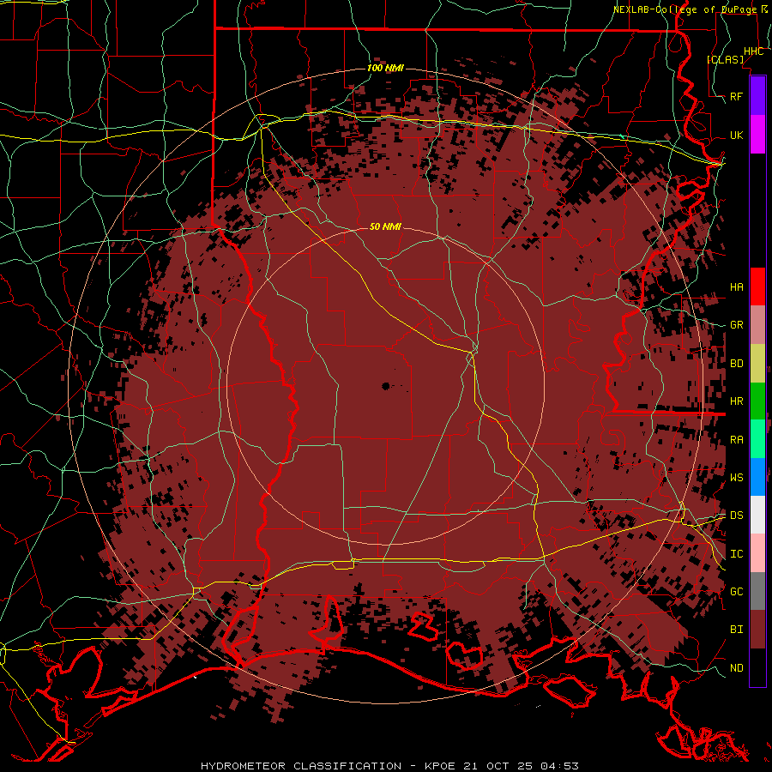Image resolution: width=772 pixels, height=772 pixels.
Task: Click the RA mint-green legend swatch
Action: (757, 439)
